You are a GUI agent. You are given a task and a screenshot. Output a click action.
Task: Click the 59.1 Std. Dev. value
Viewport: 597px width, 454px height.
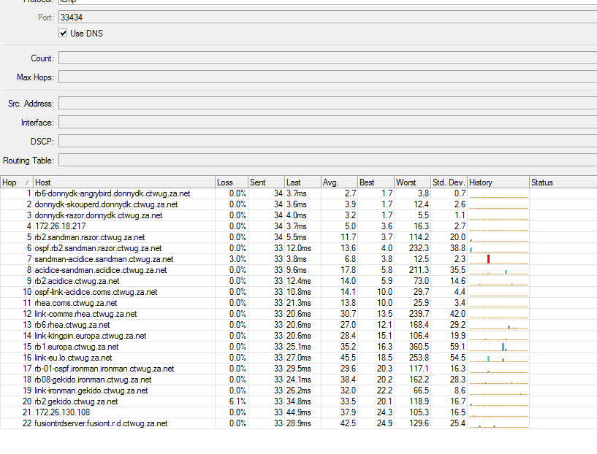[x=457, y=347]
